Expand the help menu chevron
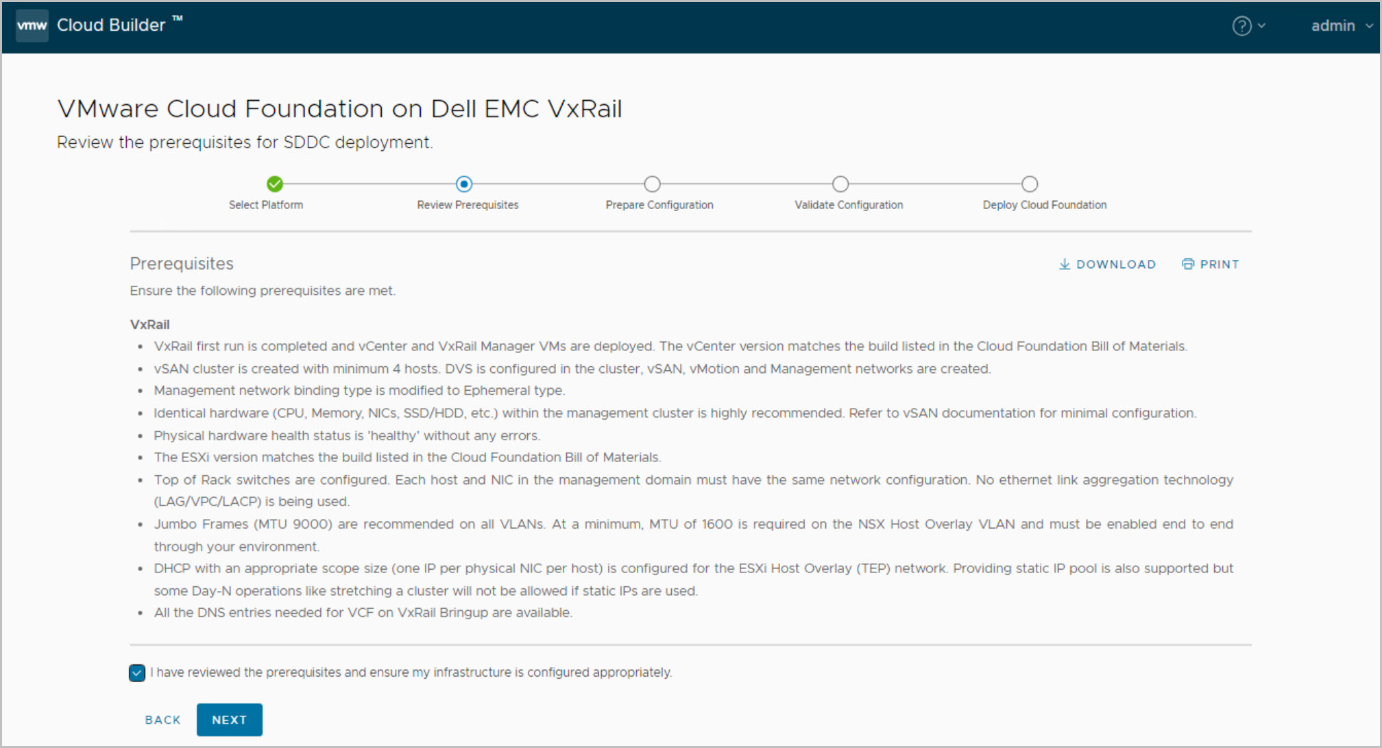 pyautogui.click(x=1261, y=26)
